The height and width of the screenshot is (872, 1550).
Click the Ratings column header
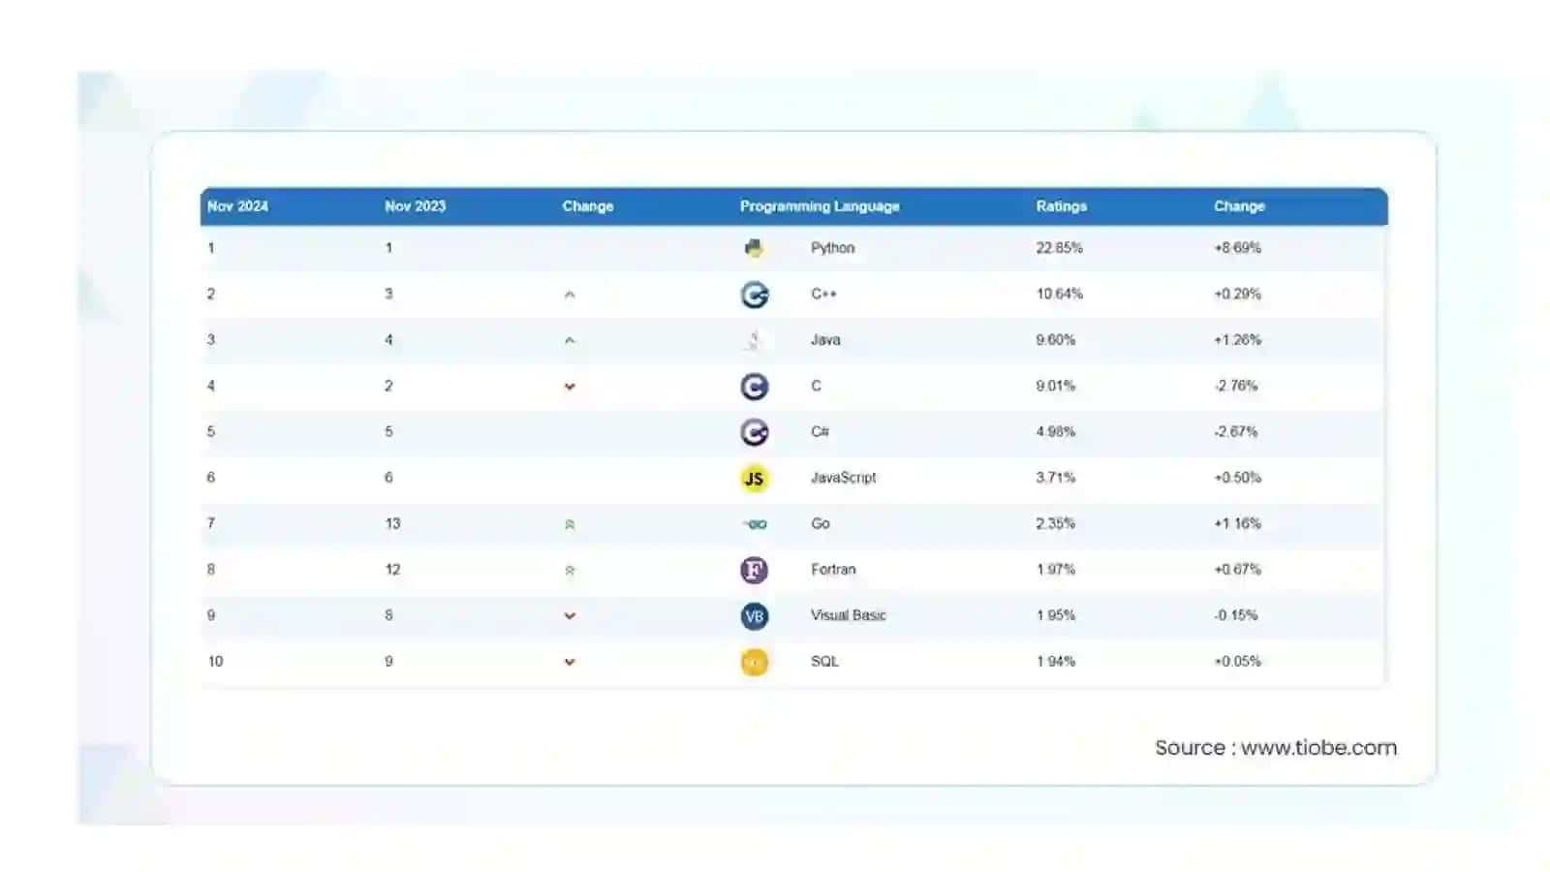tap(1061, 206)
